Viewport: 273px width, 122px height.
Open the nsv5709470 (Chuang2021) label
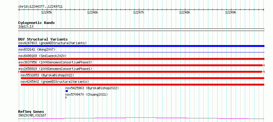click(x=87, y=94)
